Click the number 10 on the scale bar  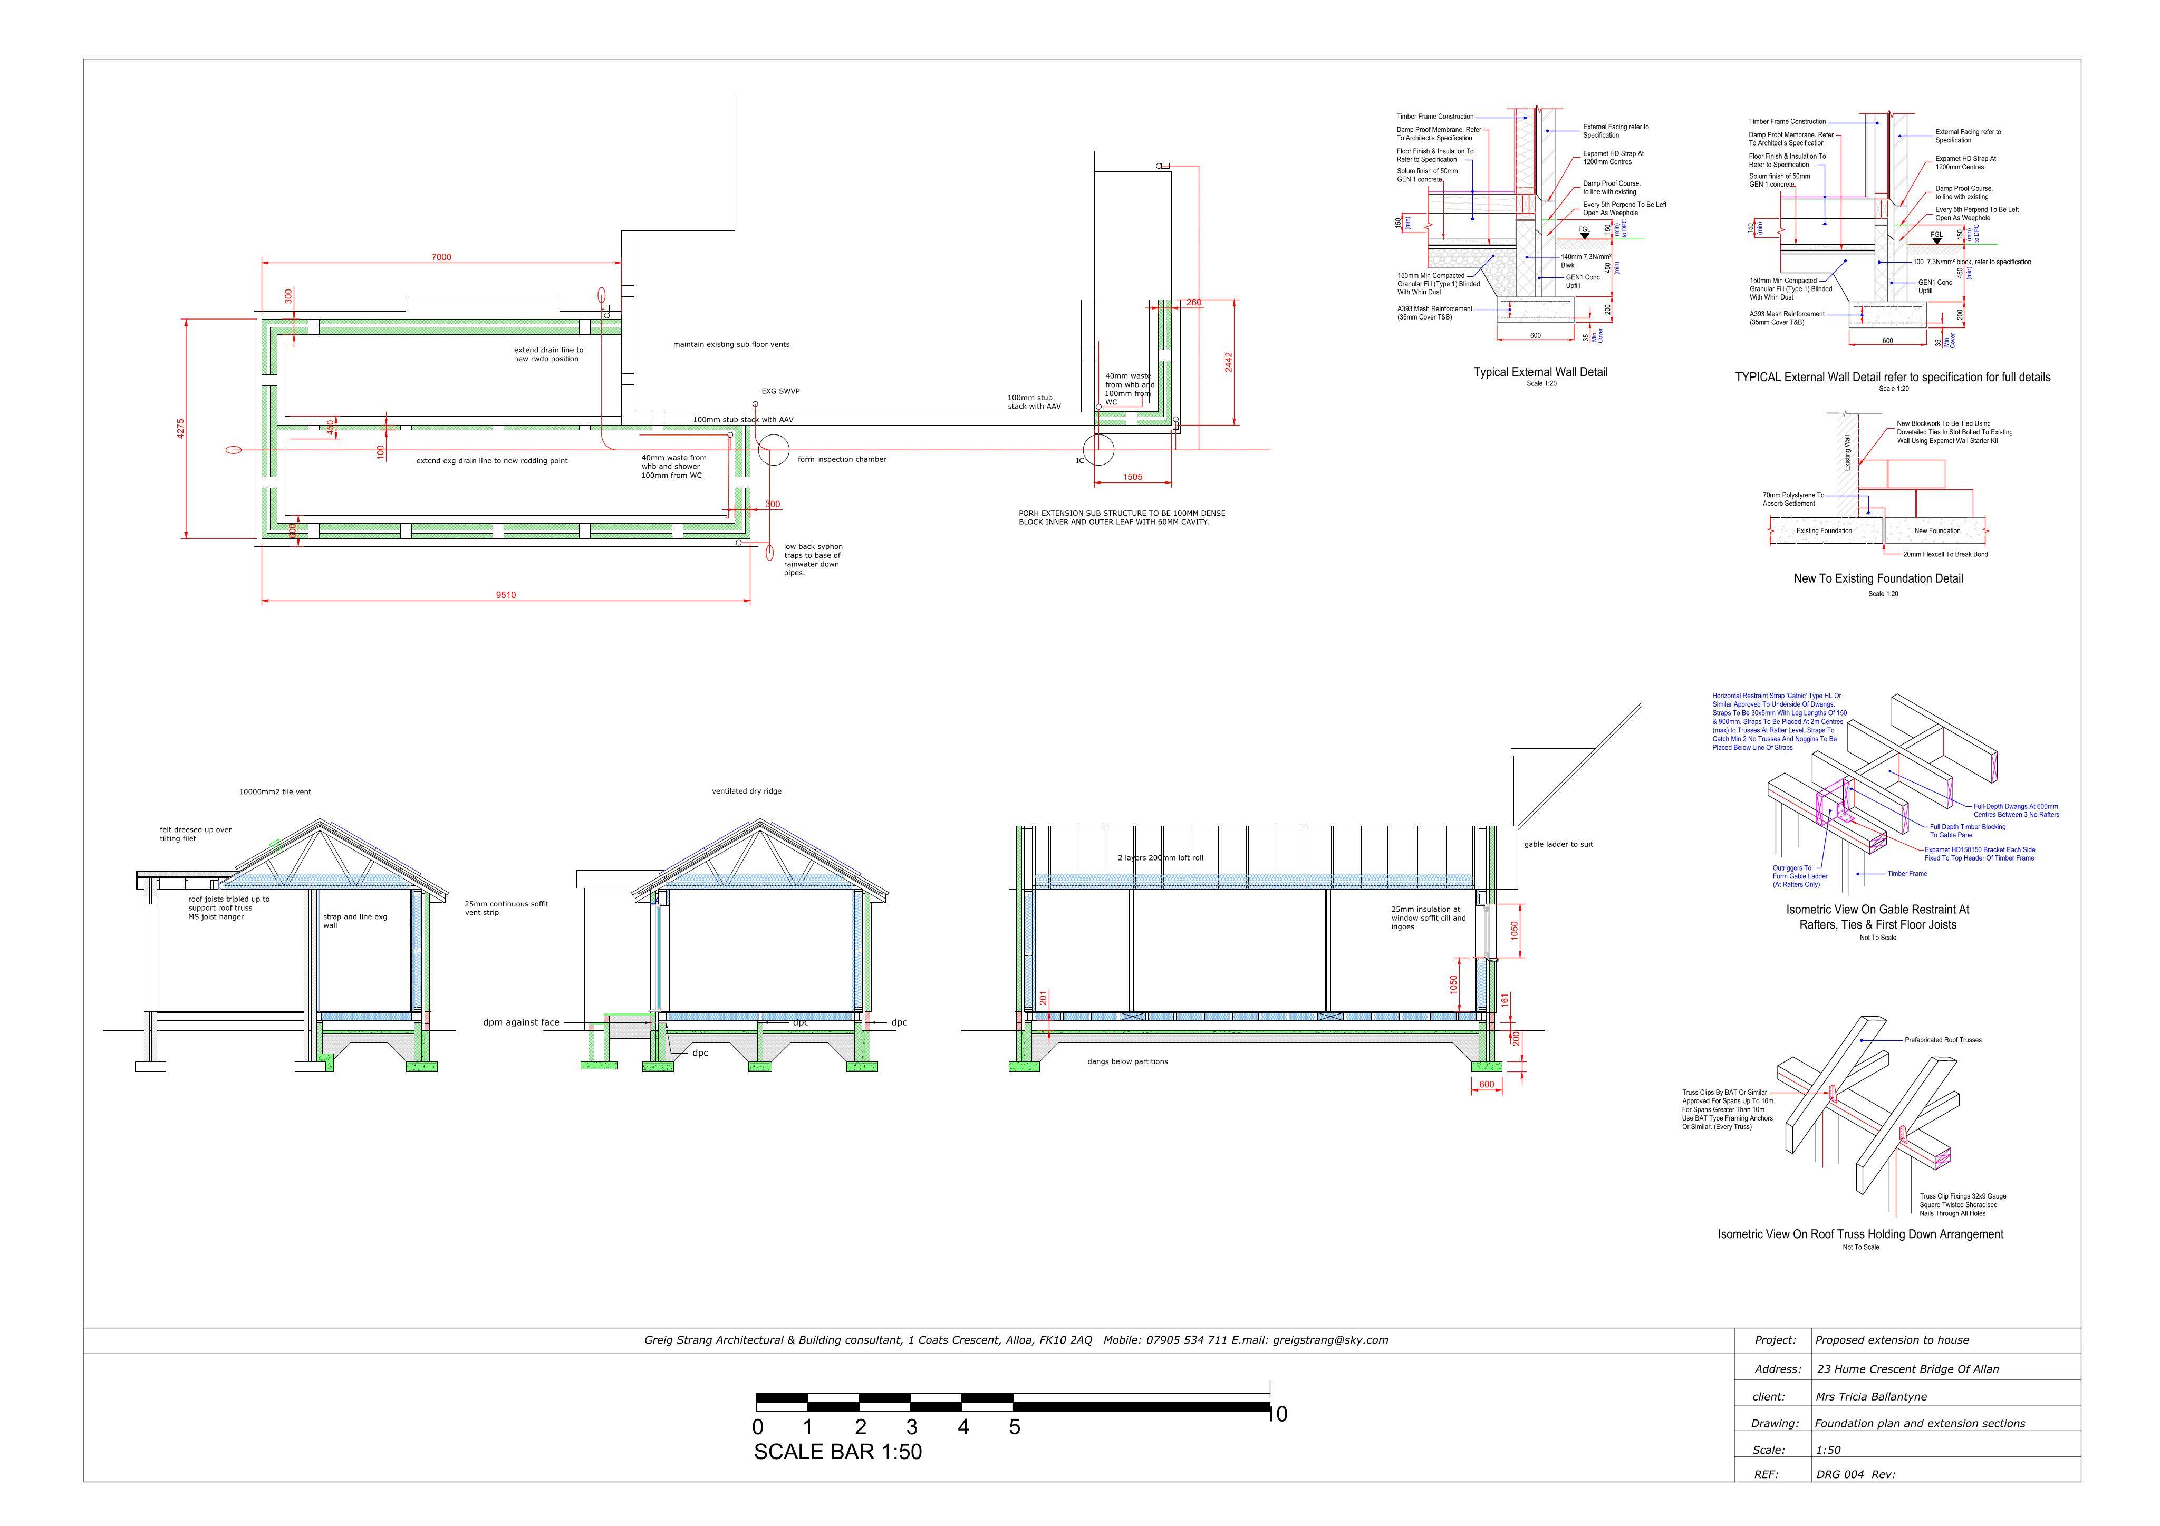click(1278, 1413)
